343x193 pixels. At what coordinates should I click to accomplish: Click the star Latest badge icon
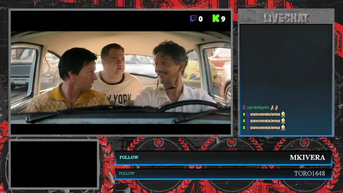coord(159,142)
